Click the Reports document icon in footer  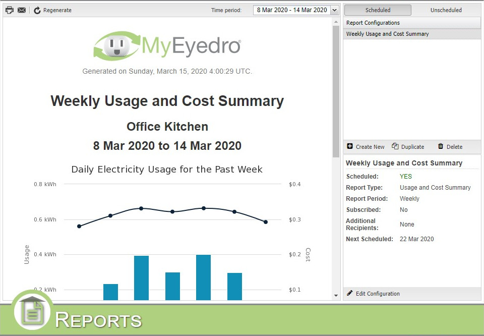point(32,311)
